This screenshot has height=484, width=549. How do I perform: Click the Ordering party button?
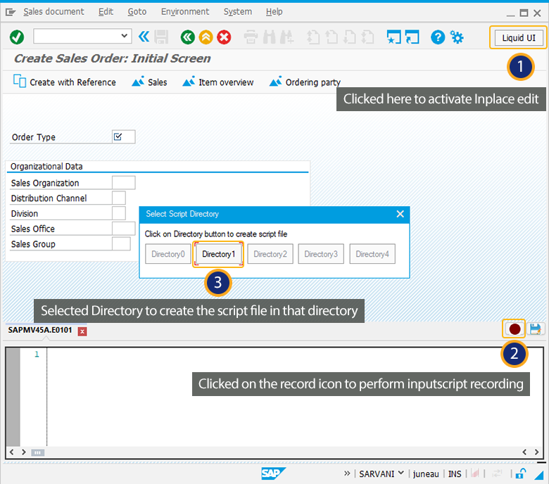pos(305,82)
